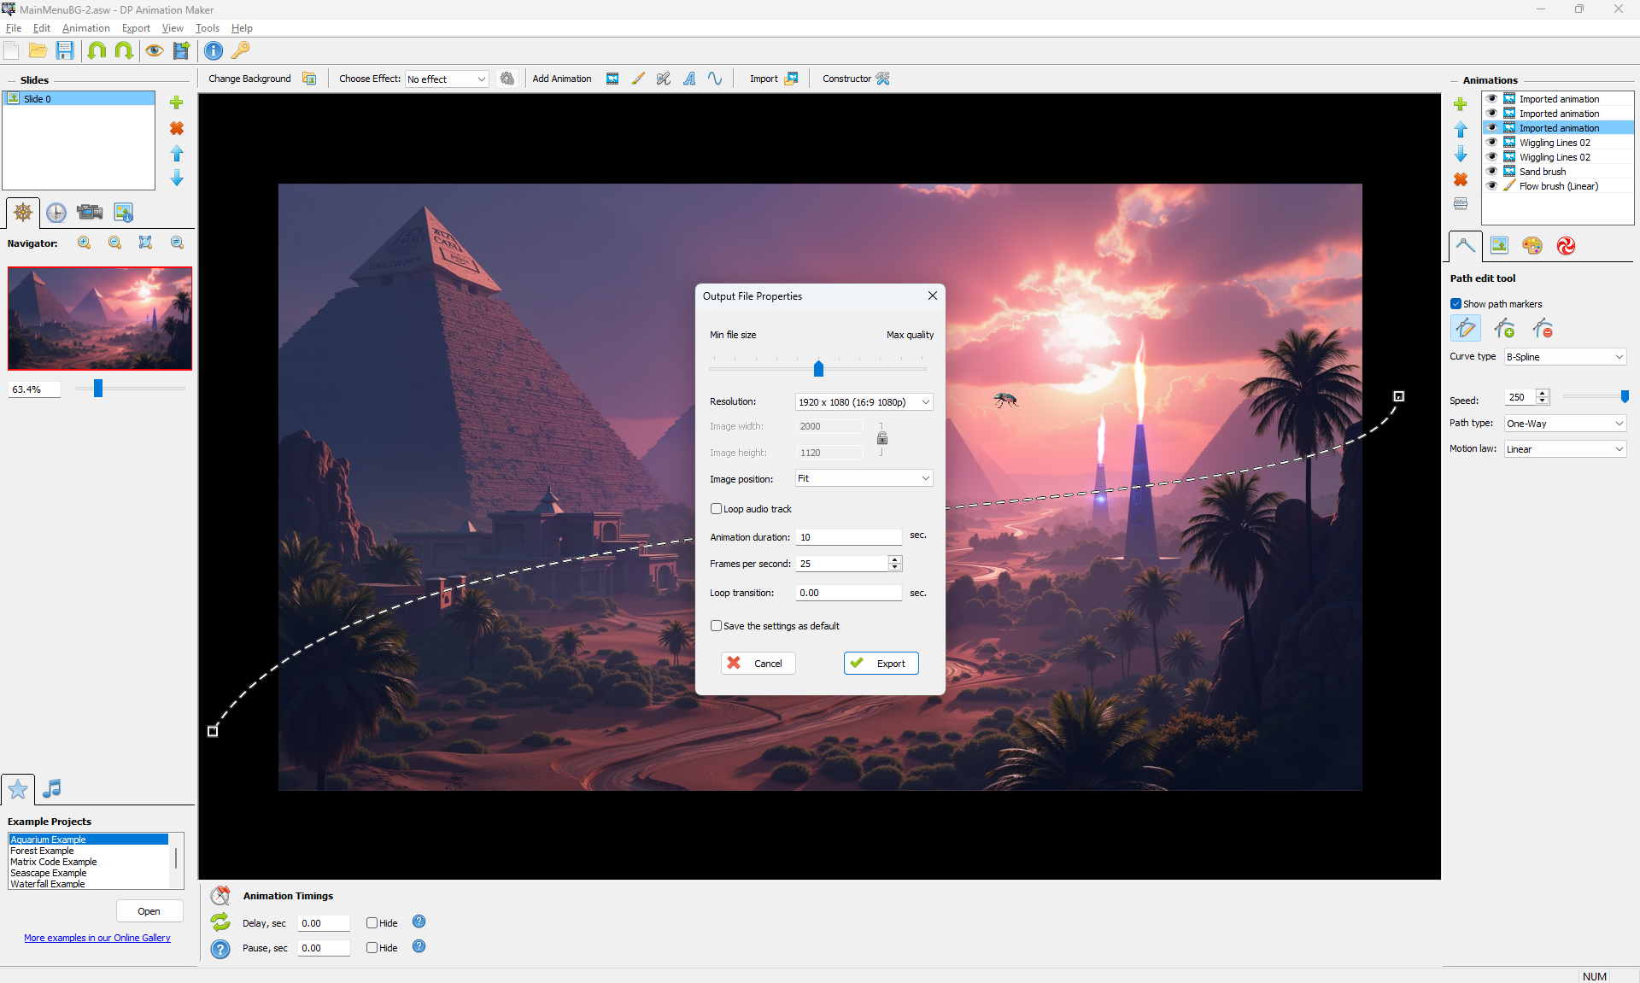Open the Resolution dropdown
The width and height of the screenshot is (1640, 983).
tap(863, 402)
